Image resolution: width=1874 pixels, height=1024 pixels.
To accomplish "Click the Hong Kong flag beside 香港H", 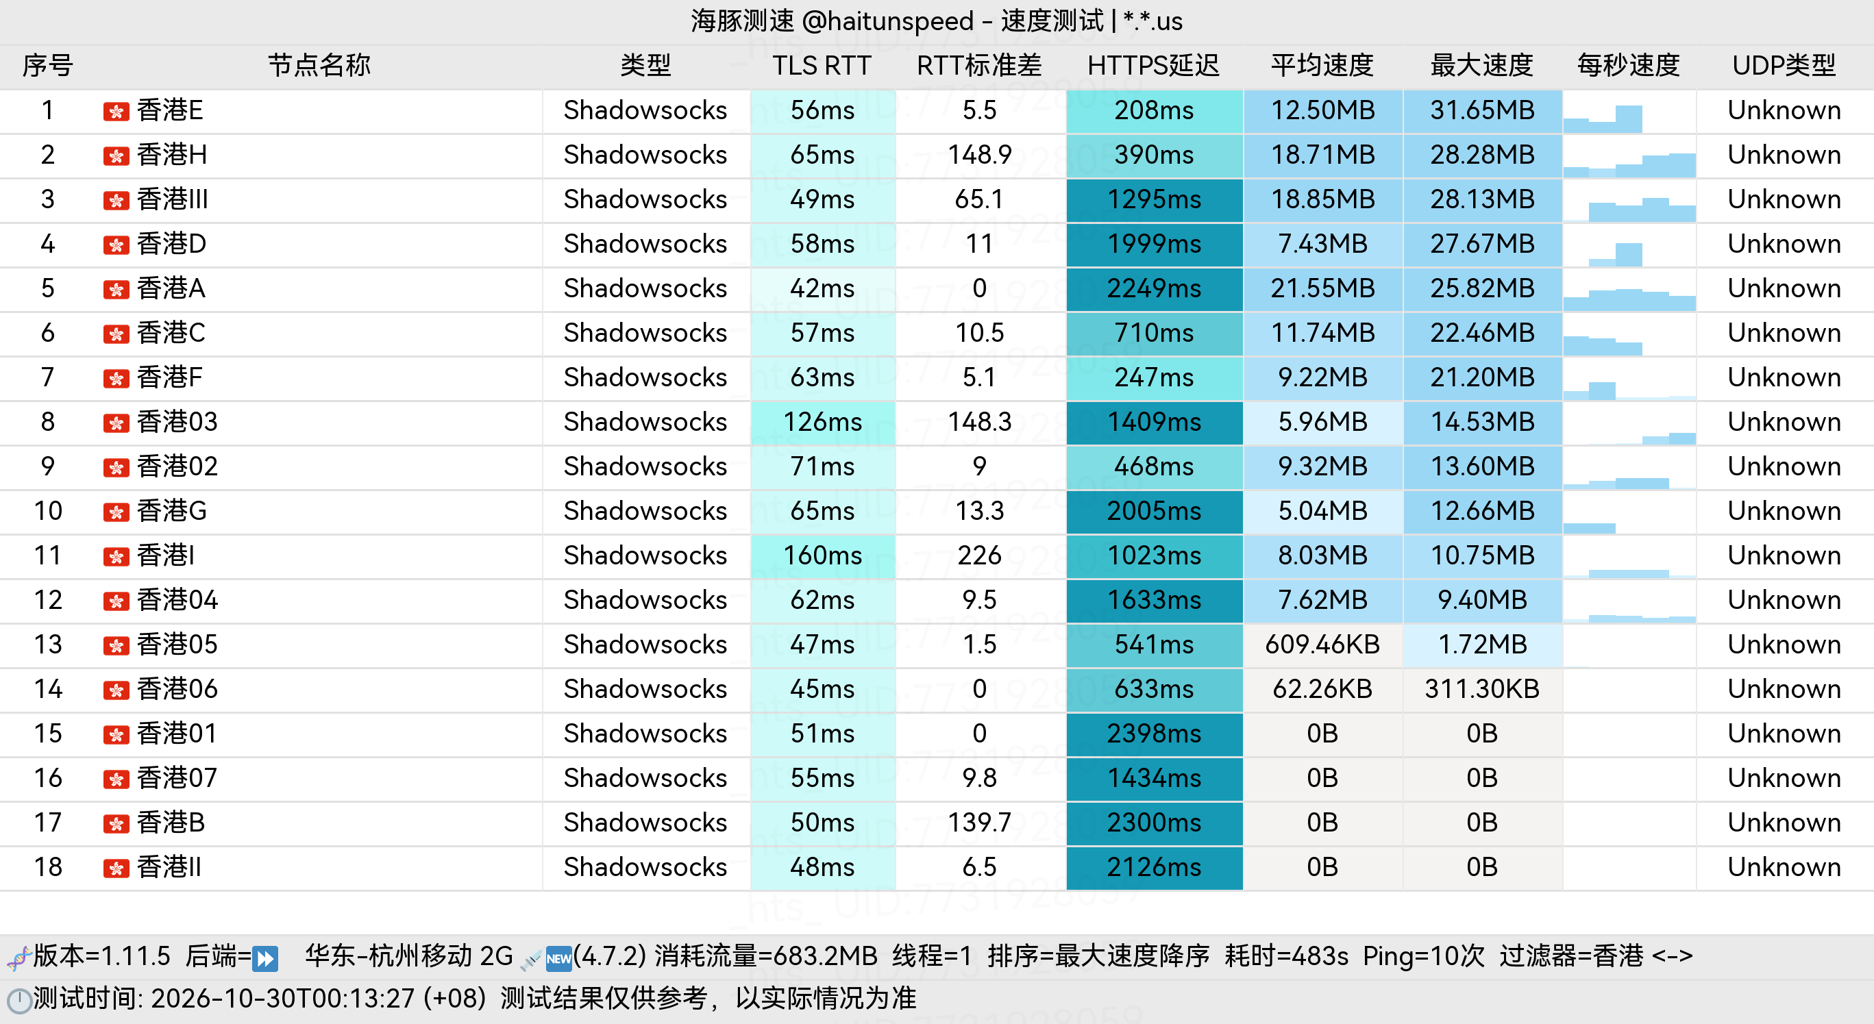I will coord(116,155).
